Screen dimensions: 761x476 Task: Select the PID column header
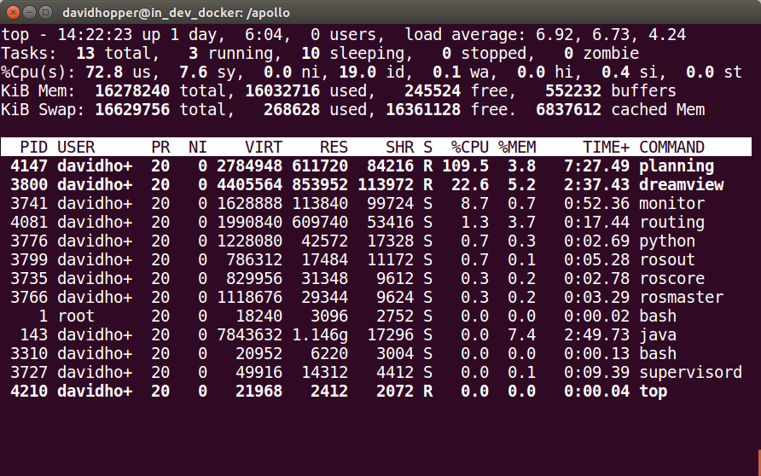(33, 147)
